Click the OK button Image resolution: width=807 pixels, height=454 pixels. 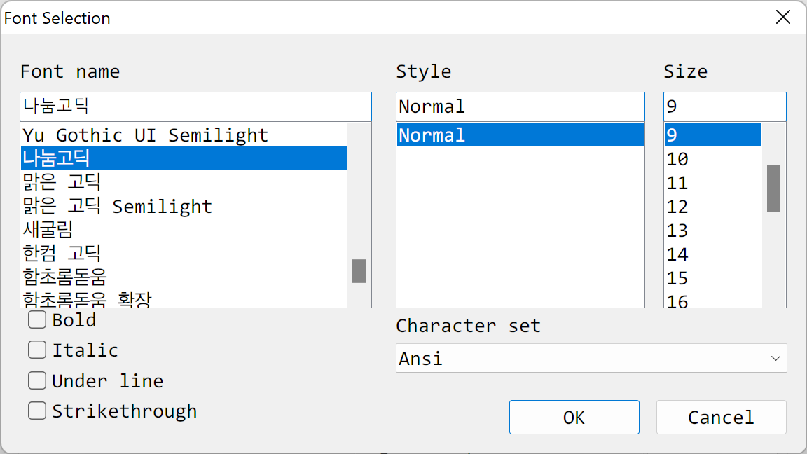coord(574,417)
